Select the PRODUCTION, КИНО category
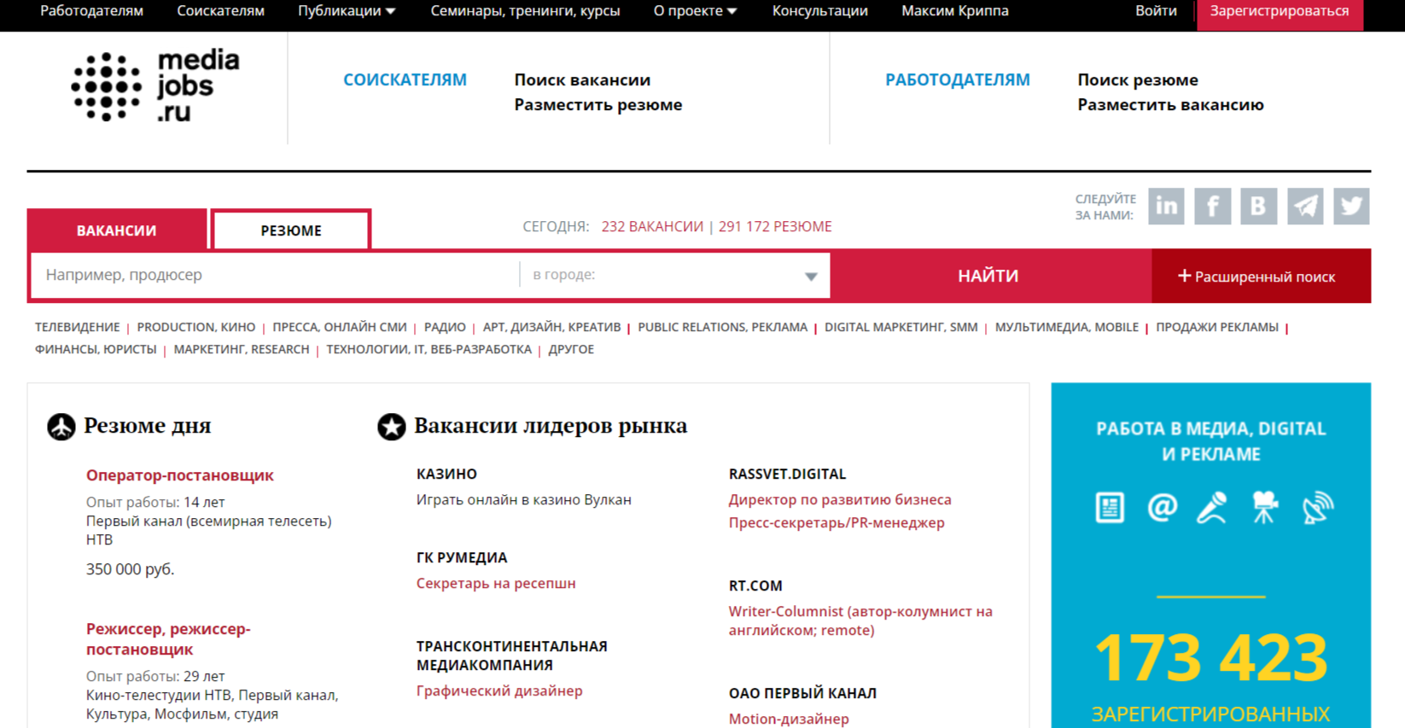 coord(196,327)
